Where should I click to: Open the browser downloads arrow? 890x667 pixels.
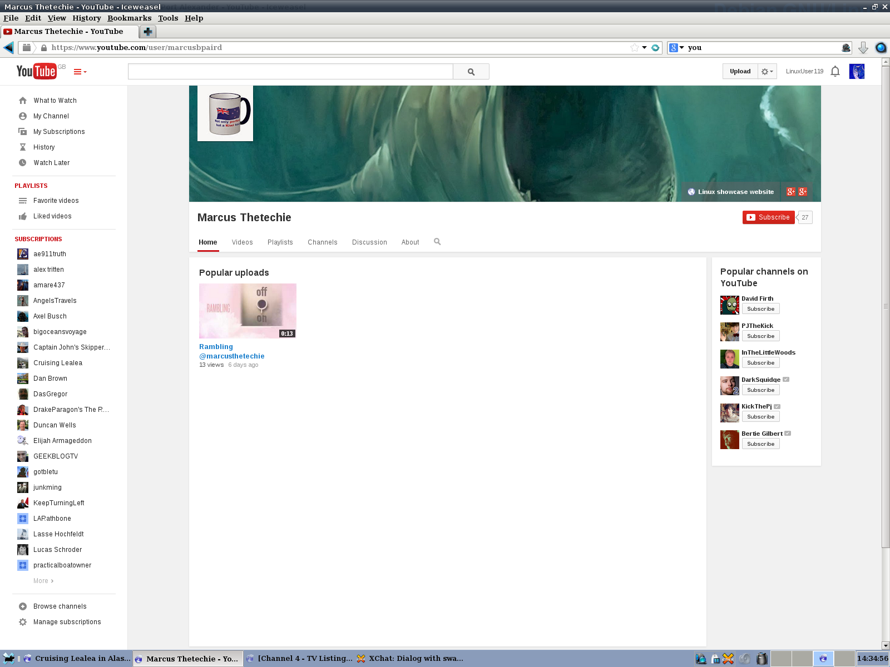click(863, 48)
